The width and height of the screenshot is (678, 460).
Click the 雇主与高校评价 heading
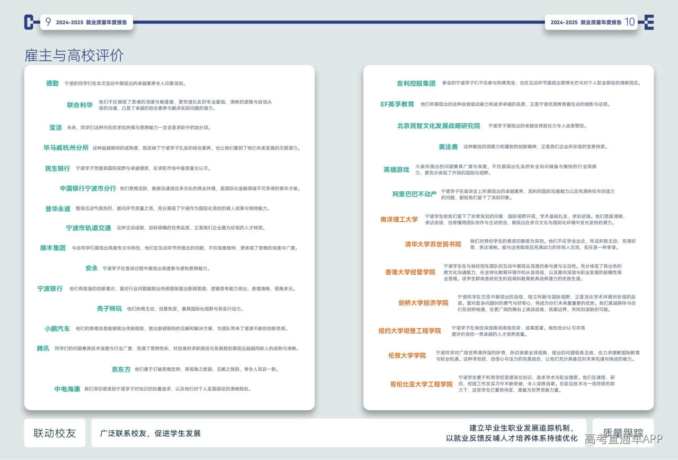pyautogui.click(x=74, y=55)
